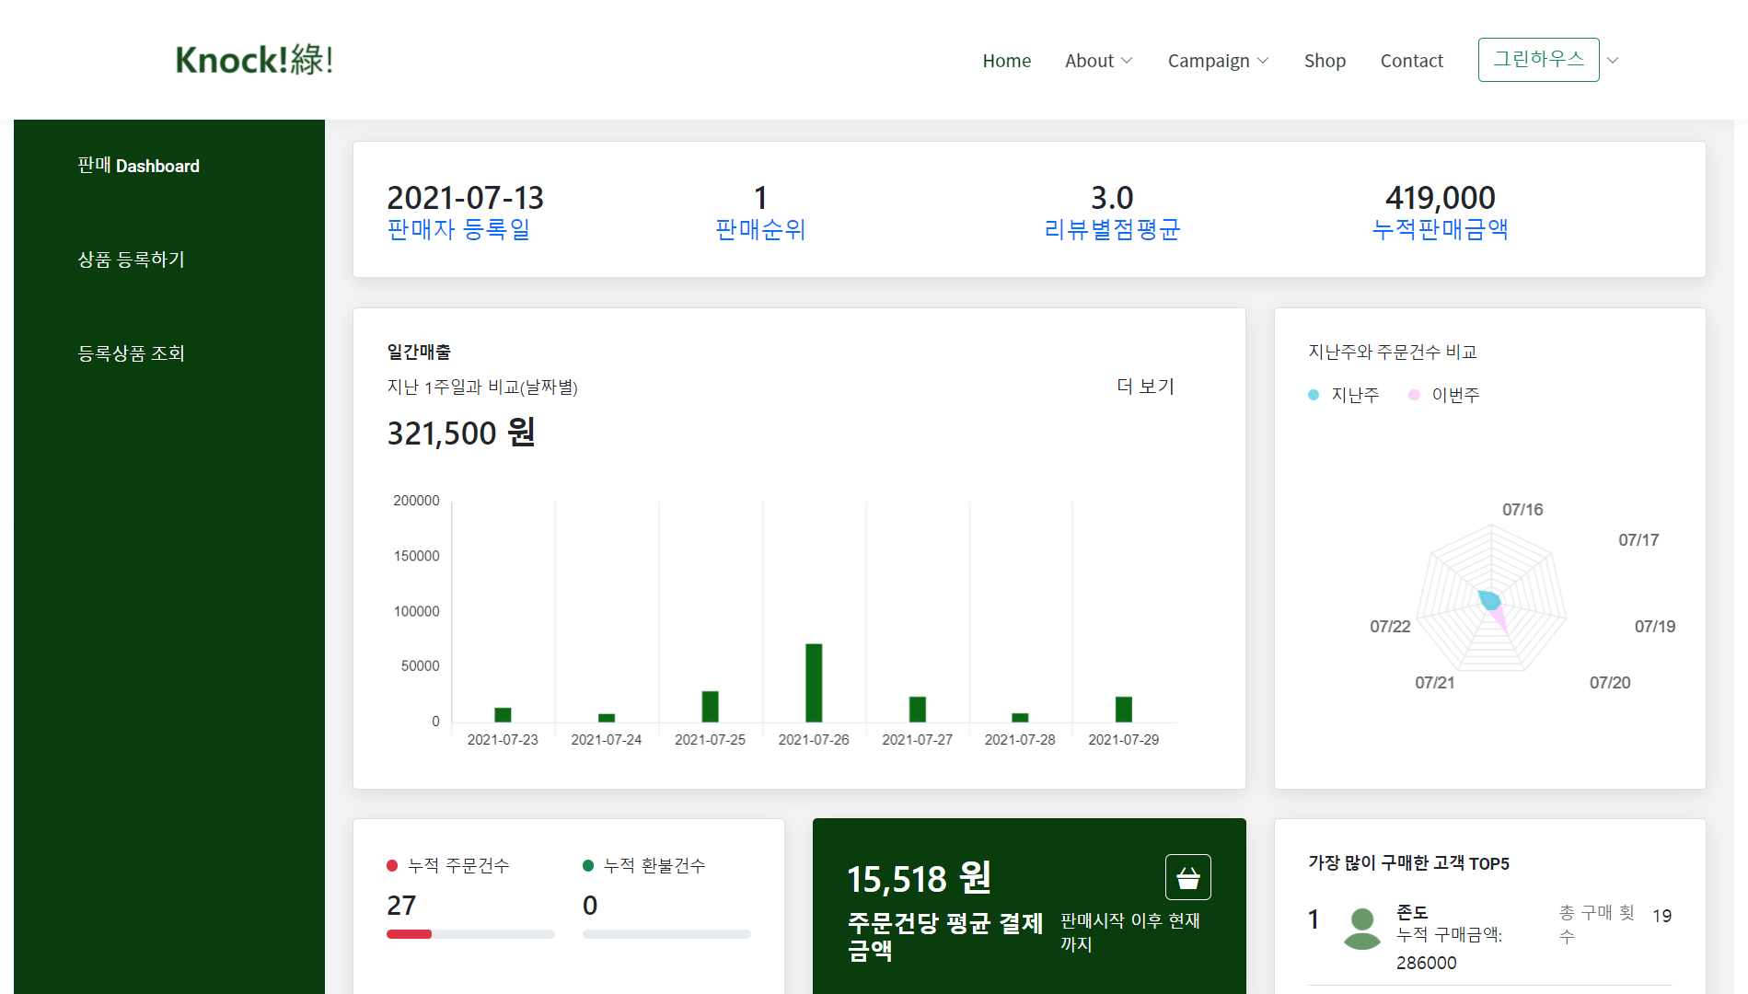This screenshot has height=994, width=1748.
Task: Click the 누적 주문건수 red progress bar
Action: tap(410, 934)
